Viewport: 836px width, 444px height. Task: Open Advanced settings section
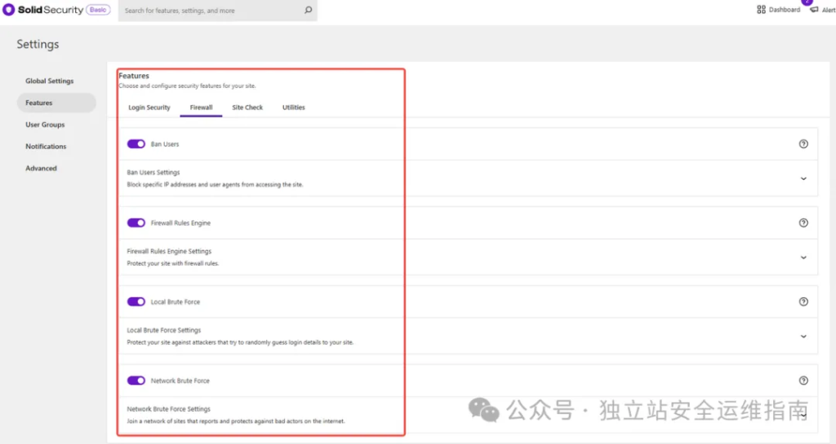(x=41, y=168)
